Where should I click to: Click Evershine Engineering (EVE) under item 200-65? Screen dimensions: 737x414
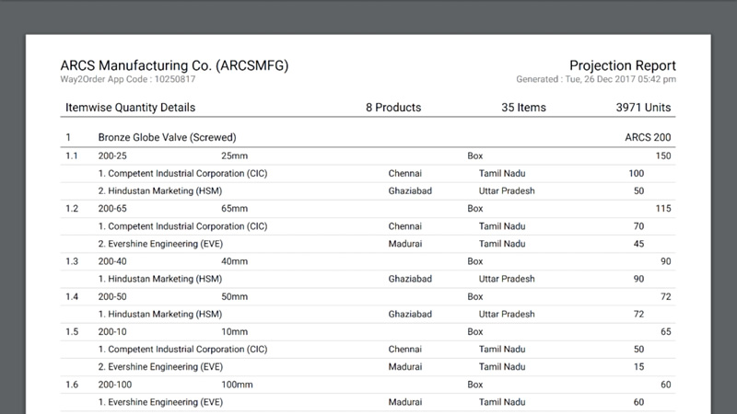point(160,244)
